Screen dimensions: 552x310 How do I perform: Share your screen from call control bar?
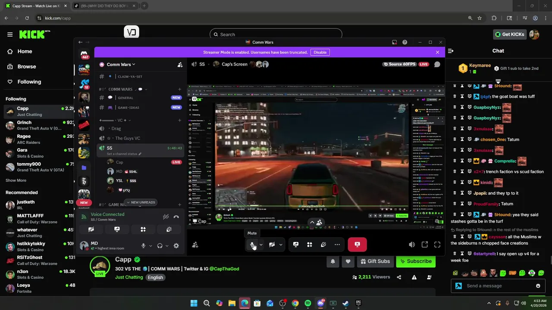296,245
